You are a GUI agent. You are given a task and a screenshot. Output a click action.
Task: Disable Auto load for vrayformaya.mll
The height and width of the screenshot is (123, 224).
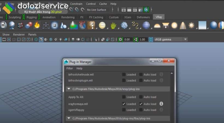coord(141,104)
